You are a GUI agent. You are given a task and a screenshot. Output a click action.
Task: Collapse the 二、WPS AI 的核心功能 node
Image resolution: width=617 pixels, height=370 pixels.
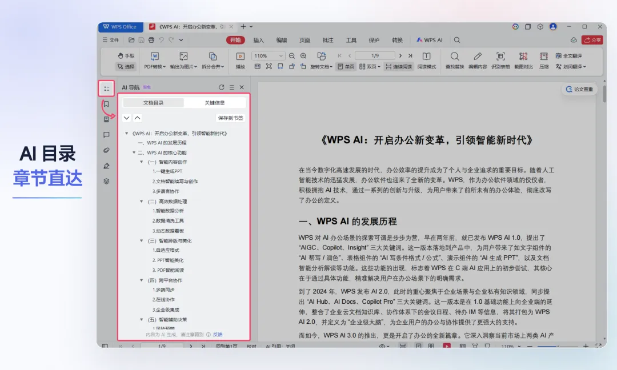134,152
